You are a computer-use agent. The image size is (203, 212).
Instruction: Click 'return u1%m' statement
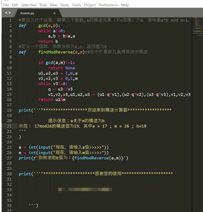point(52,100)
